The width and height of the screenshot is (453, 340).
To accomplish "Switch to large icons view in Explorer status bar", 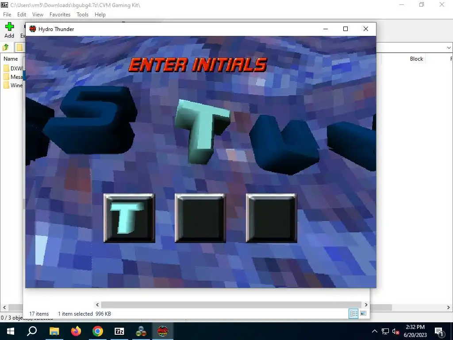I will (x=363, y=313).
